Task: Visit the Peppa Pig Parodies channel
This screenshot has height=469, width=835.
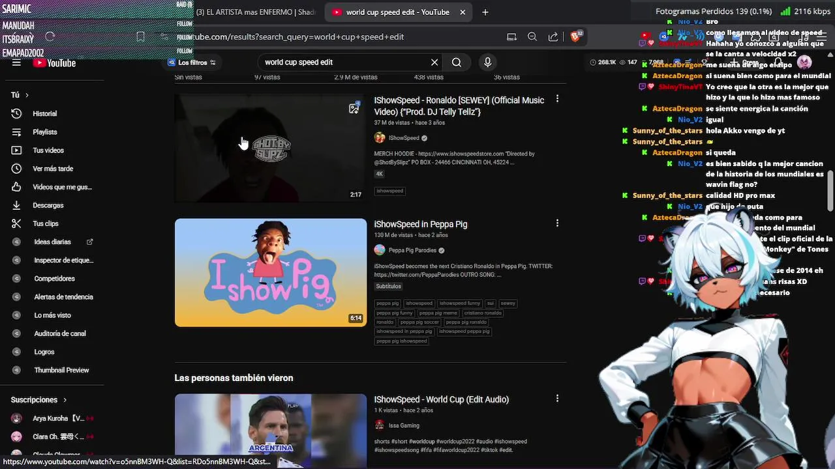Action: pyautogui.click(x=412, y=250)
